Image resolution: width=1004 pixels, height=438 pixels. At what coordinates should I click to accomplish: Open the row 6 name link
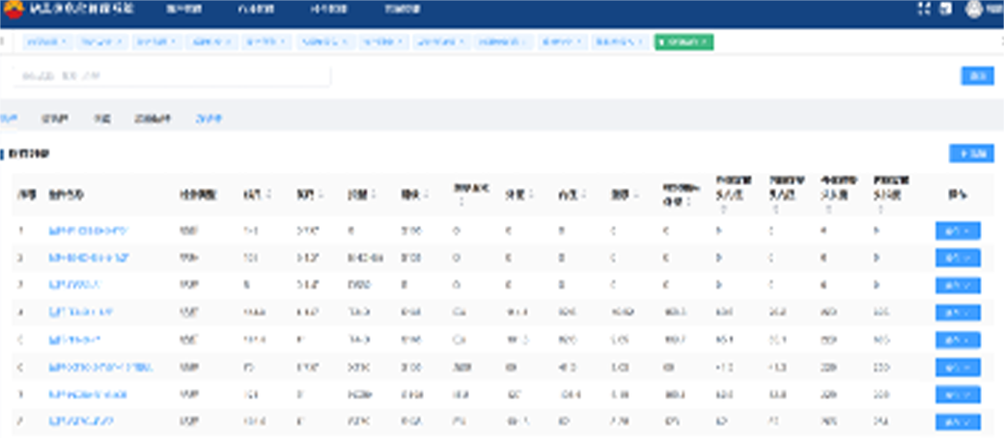tap(100, 368)
